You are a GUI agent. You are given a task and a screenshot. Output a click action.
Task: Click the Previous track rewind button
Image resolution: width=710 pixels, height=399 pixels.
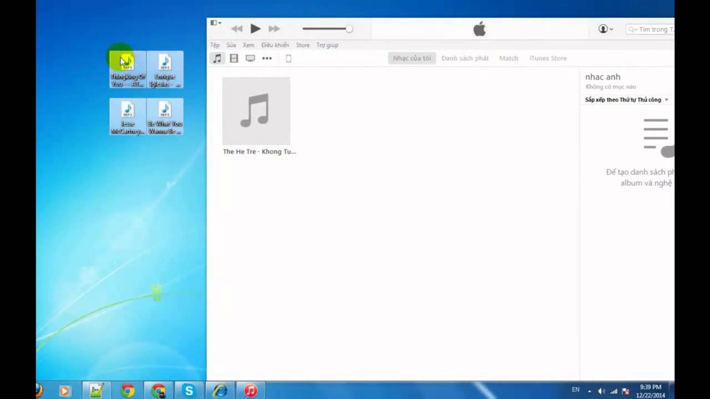point(237,29)
